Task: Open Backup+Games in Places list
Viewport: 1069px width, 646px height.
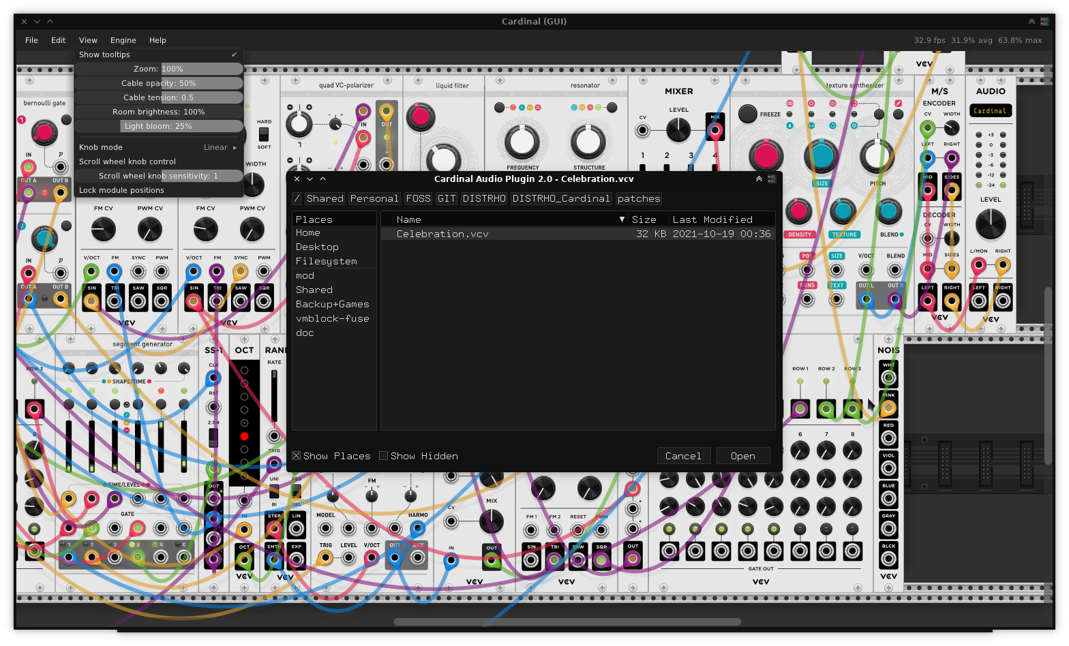Action: 334,304
